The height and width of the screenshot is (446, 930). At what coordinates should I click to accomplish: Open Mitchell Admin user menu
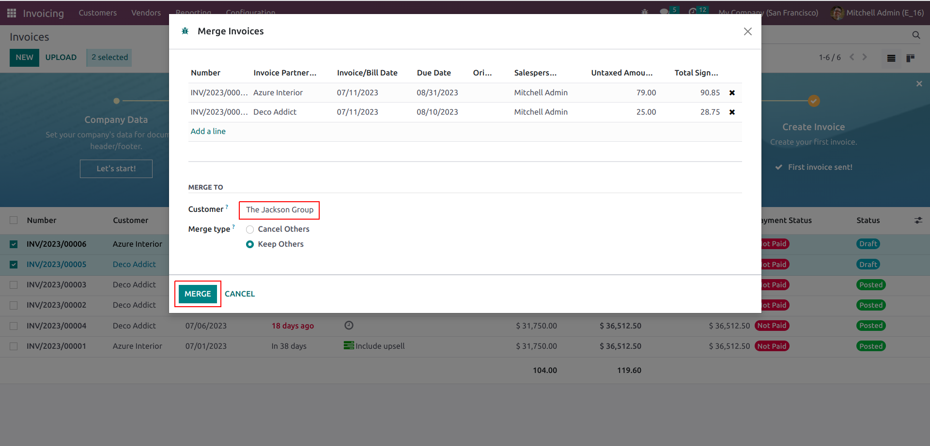click(x=877, y=13)
